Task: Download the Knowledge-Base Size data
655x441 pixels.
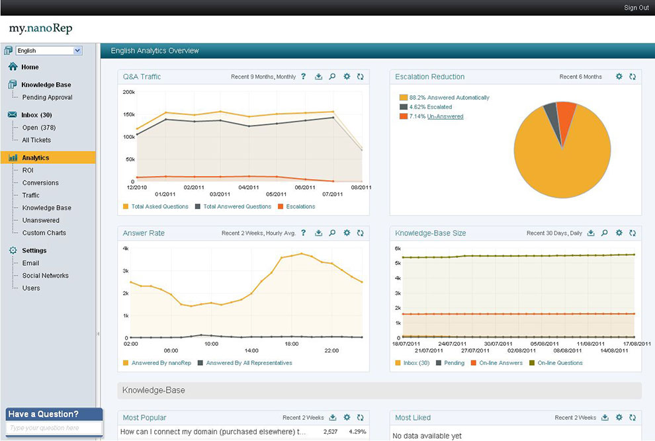Action: [591, 233]
